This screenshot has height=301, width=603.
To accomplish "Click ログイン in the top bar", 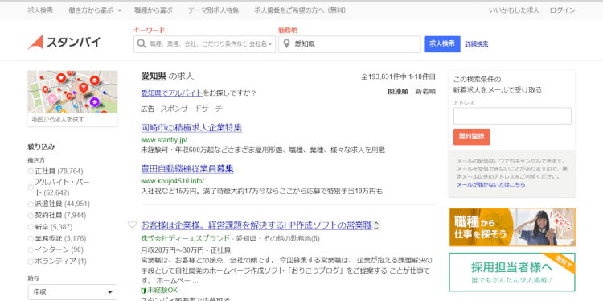I will (563, 10).
